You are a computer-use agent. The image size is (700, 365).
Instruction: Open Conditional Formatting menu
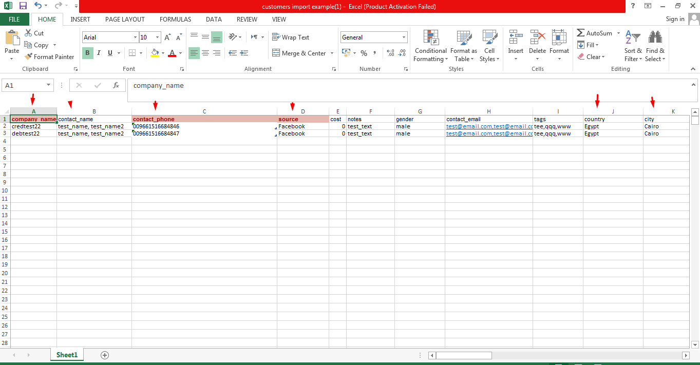click(x=430, y=46)
